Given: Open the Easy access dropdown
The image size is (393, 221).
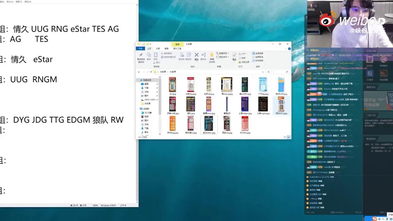Looking at the screenshot, I should (222, 57).
